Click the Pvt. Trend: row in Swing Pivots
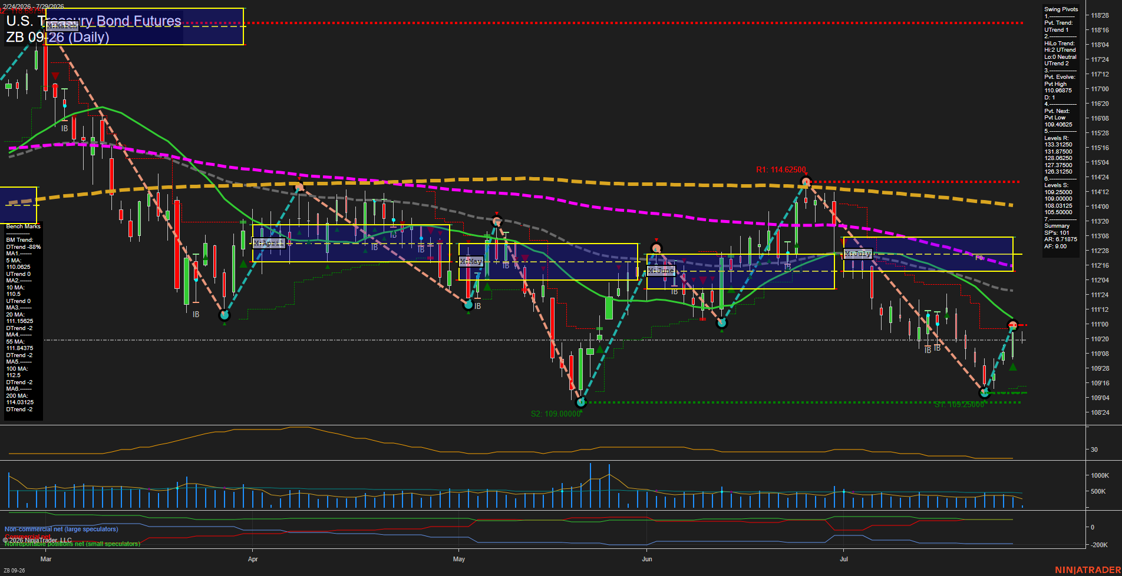Image resolution: width=1122 pixels, height=576 pixels. pyautogui.click(x=1058, y=23)
